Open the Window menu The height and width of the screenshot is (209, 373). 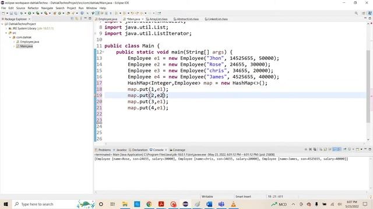[x=92, y=8]
